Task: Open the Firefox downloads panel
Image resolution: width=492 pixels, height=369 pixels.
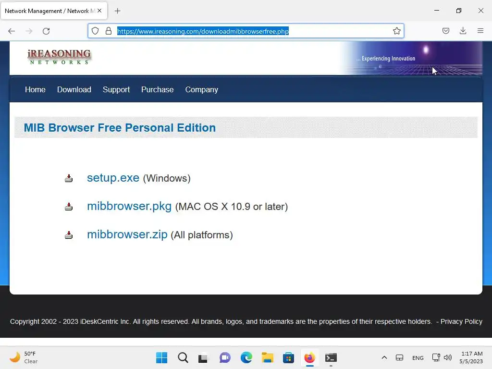Action: coord(463,31)
